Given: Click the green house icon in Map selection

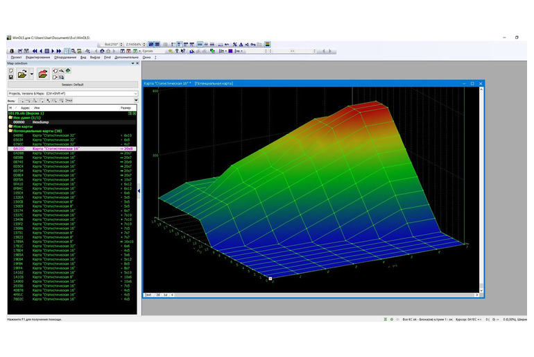Looking at the screenshot, I should (68, 71).
